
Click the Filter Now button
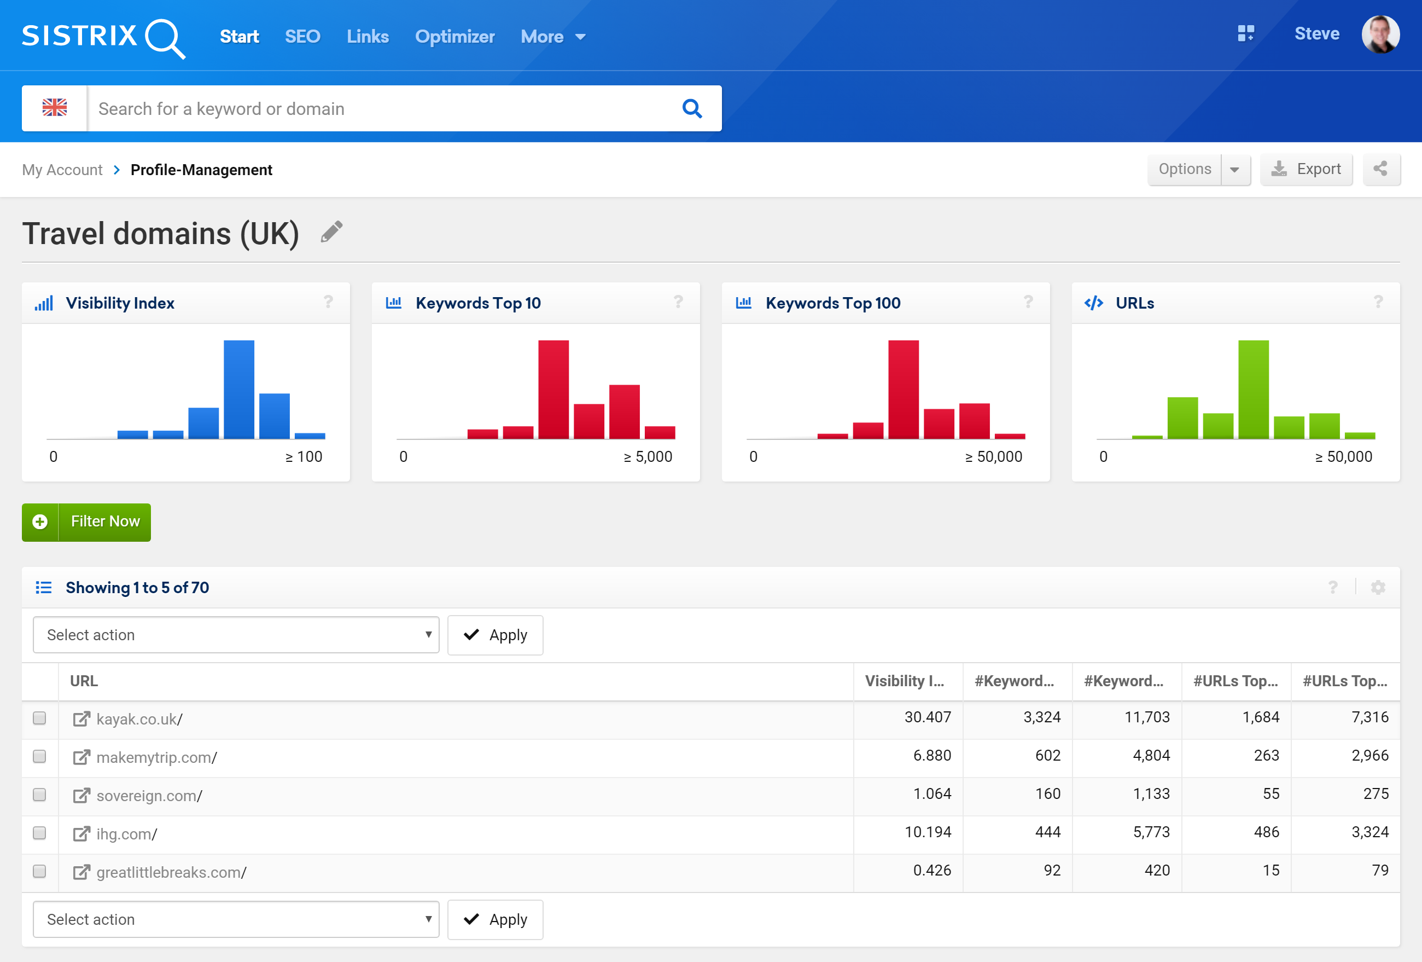86,521
